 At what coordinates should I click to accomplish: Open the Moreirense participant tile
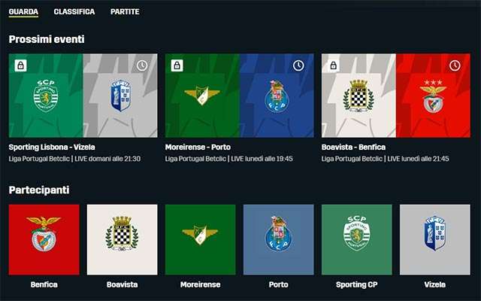point(201,239)
